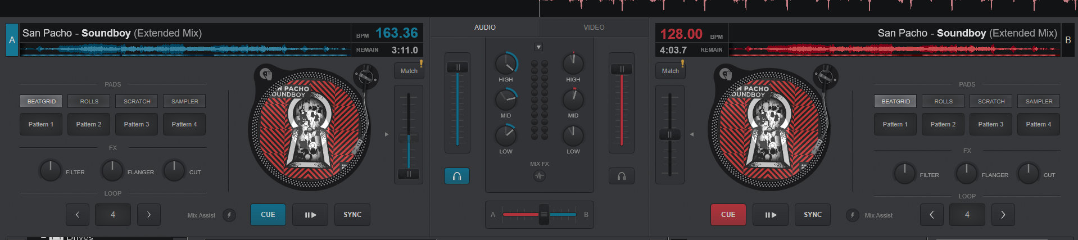This screenshot has width=1078, height=240.
Task: Enable SYNC on deck A
Action: pyautogui.click(x=352, y=215)
